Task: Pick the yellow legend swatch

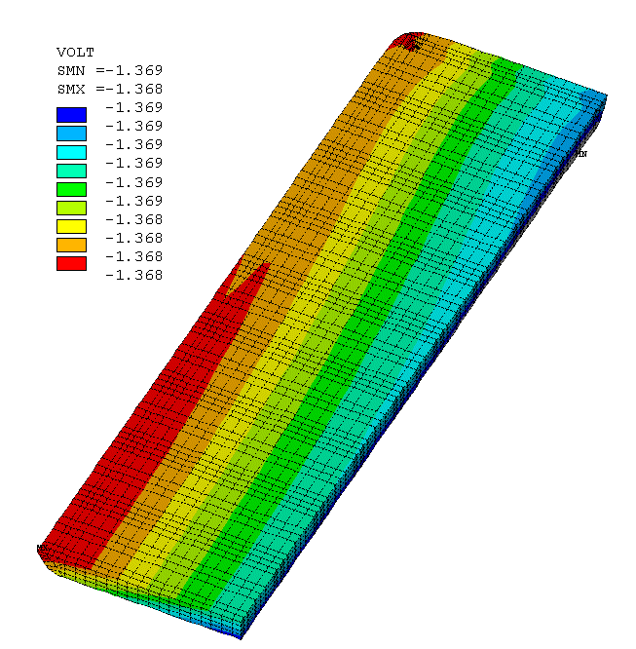Action: (72, 226)
